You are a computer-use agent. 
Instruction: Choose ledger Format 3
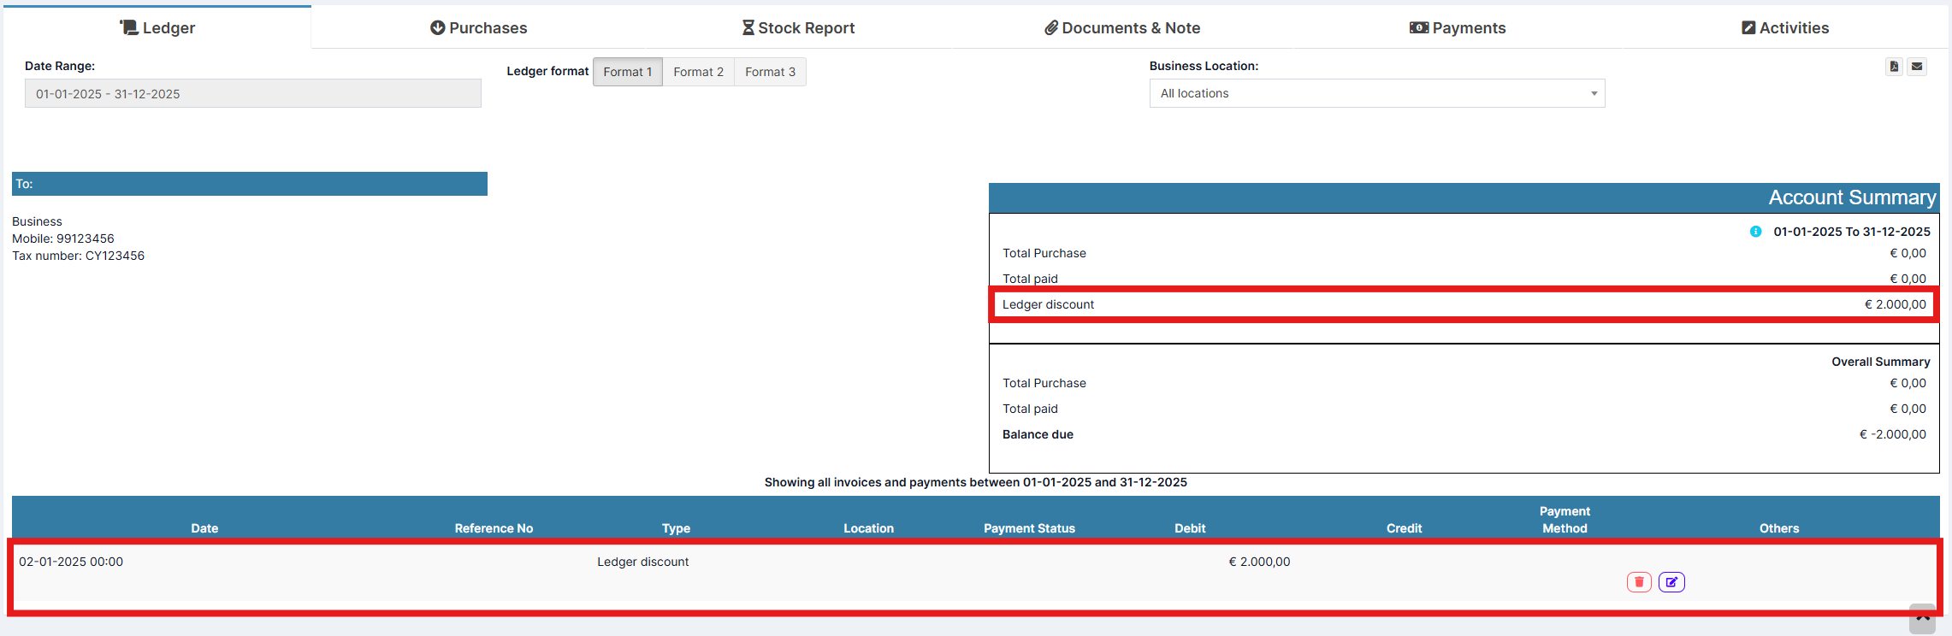tap(770, 72)
